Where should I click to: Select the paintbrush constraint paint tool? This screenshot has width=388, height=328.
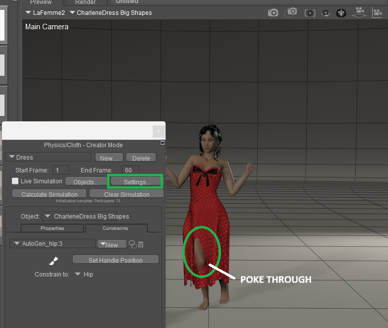point(54,260)
